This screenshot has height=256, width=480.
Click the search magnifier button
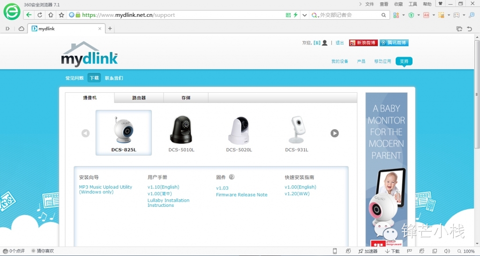pyautogui.click(x=383, y=15)
